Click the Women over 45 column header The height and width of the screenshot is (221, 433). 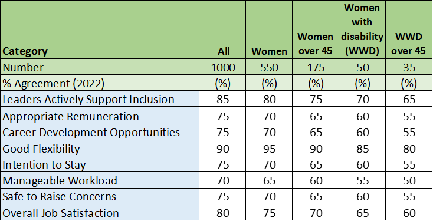[x=316, y=29]
